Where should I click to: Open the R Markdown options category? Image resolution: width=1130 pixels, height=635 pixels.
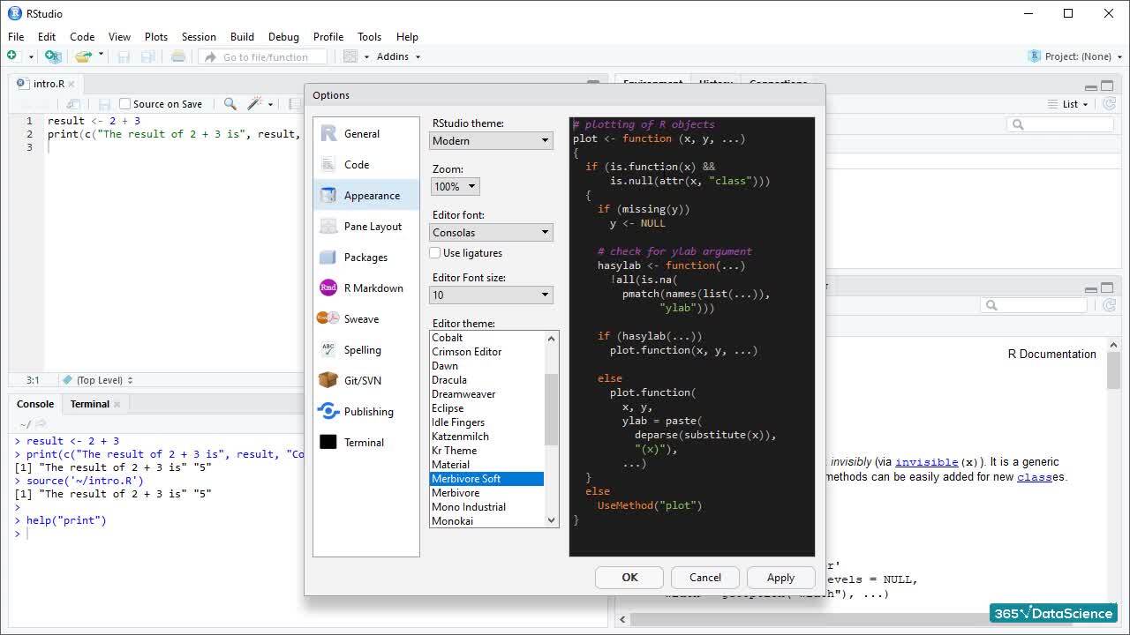point(365,288)
